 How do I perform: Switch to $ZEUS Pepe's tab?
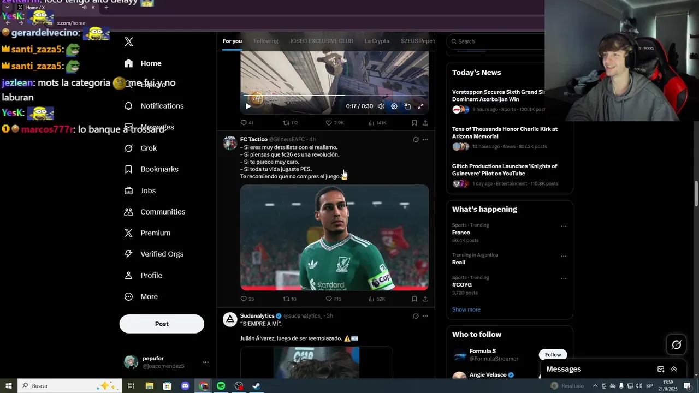(x=418, y=41)
